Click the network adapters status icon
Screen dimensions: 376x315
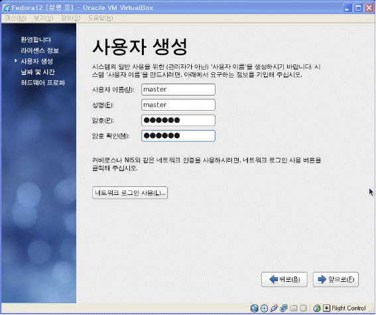point(284,308)
